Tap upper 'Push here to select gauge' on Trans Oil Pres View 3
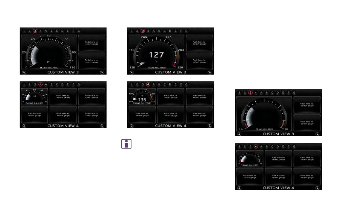Image resolution: width=342 pixels, height=218 pixels. click(307, 105)
